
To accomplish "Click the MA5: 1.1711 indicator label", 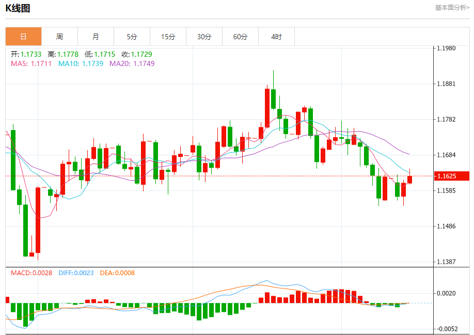I will click(x=31, y=63).
